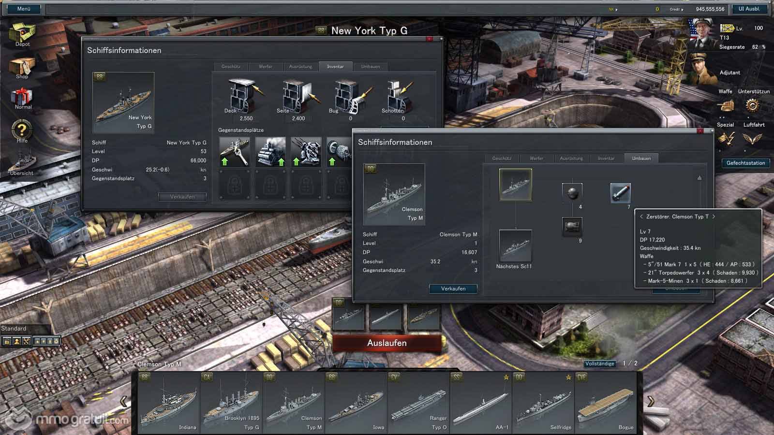The height and width of the screenshot is (435, 774).
Task: Click the red Auslaufen button
Action: [387, 343]
